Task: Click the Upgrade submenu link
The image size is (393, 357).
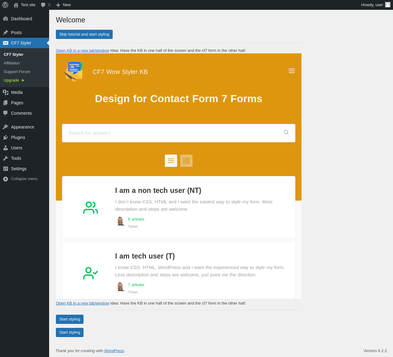Action: (14, 80)
